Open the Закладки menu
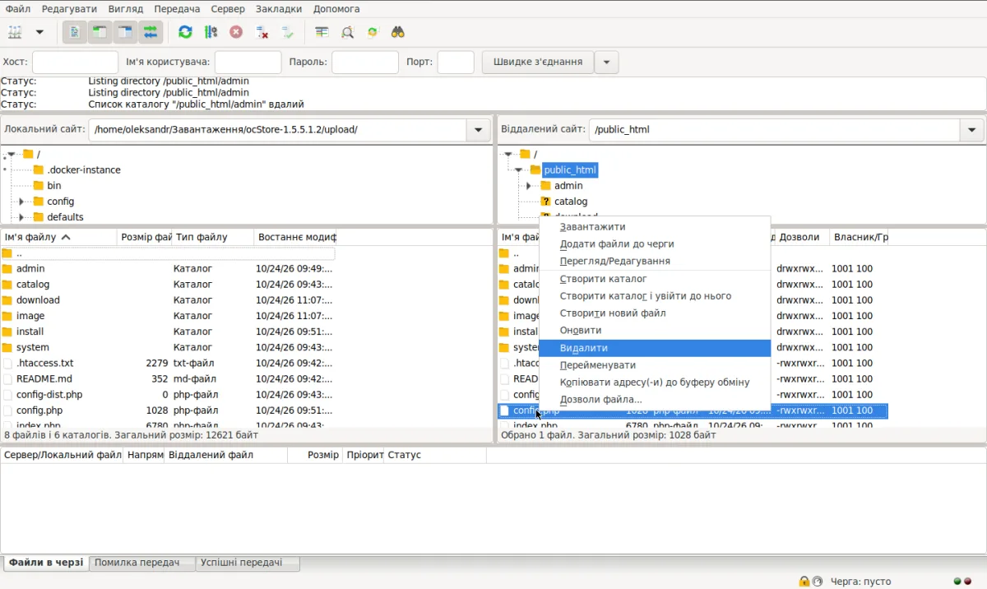This screenshot has height=589, width=987. tap(279, 8)
